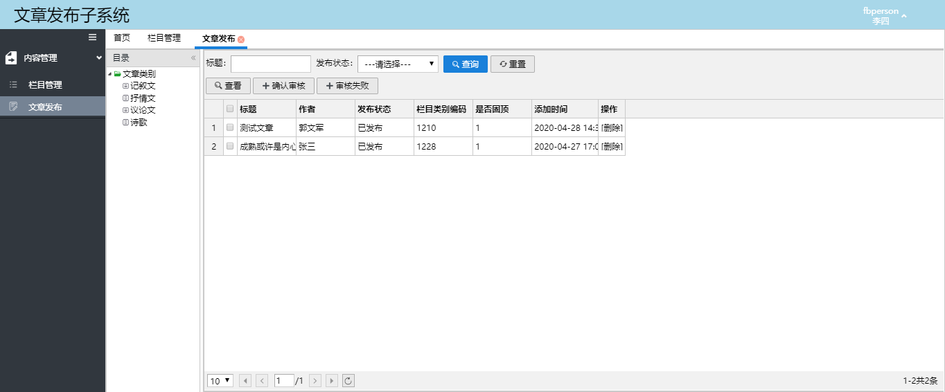Viewport: 945px width, 392px height.
Task: Check the box for row 测试文章
Action: point(230,127)
